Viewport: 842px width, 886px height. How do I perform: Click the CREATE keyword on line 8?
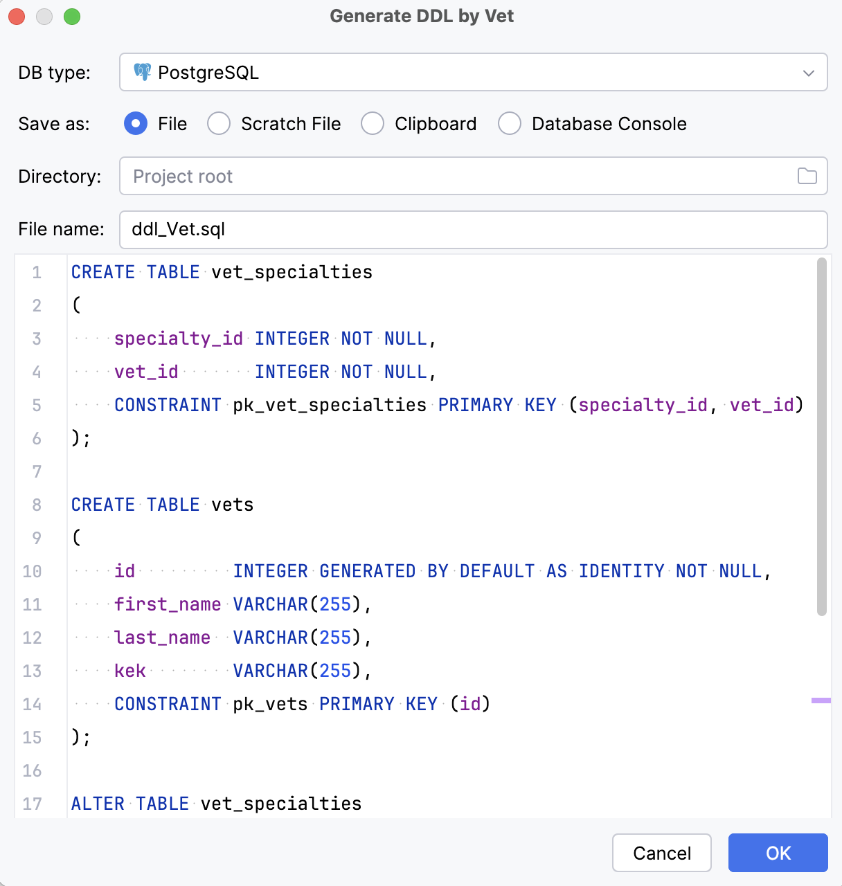point(102,505)
